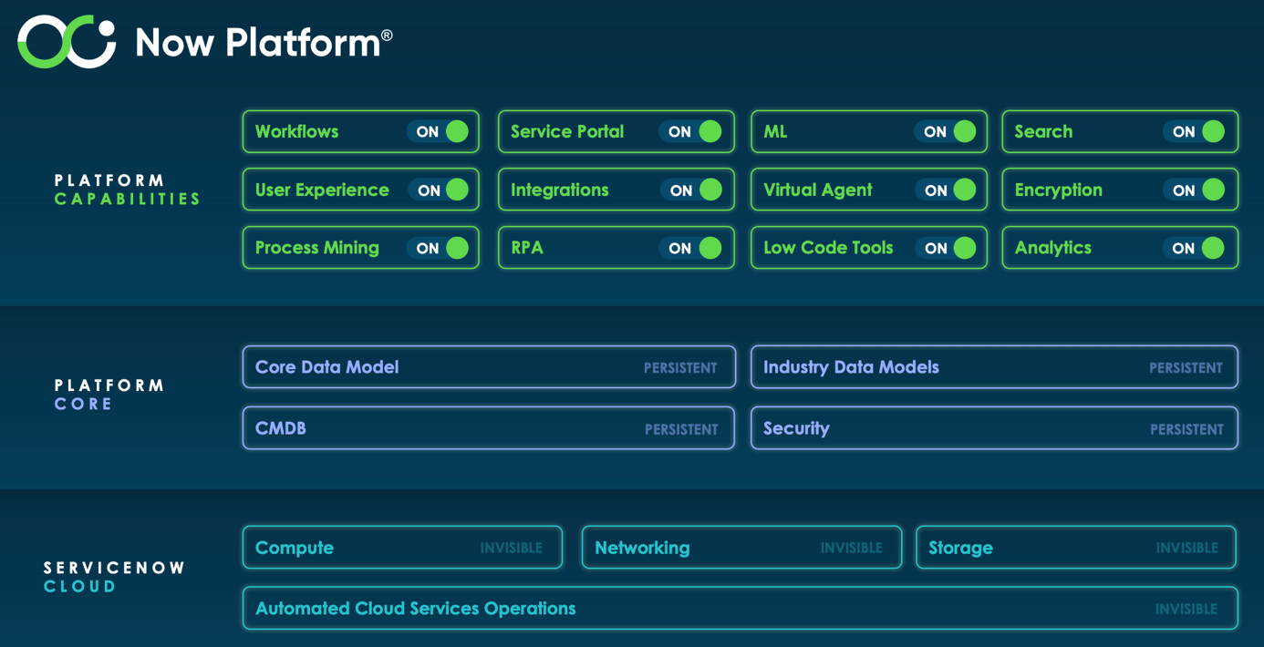Toggle the Search switch off

pyautogui.click(x=1198, y=131)
